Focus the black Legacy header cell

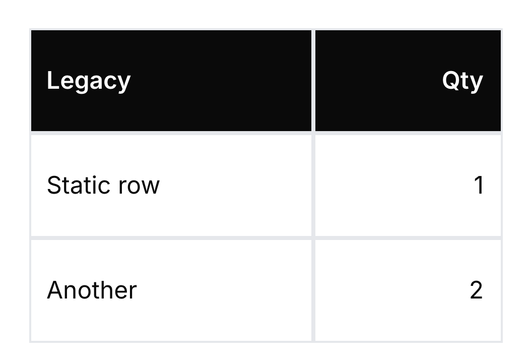(171, 81)
